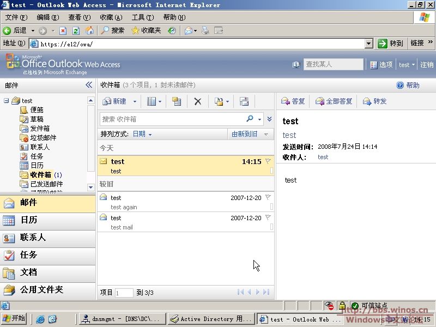This screenshot has width=436, height=327.
Task: Open the 工具(T) menu in the menu bar
Action: pos(142,17)
